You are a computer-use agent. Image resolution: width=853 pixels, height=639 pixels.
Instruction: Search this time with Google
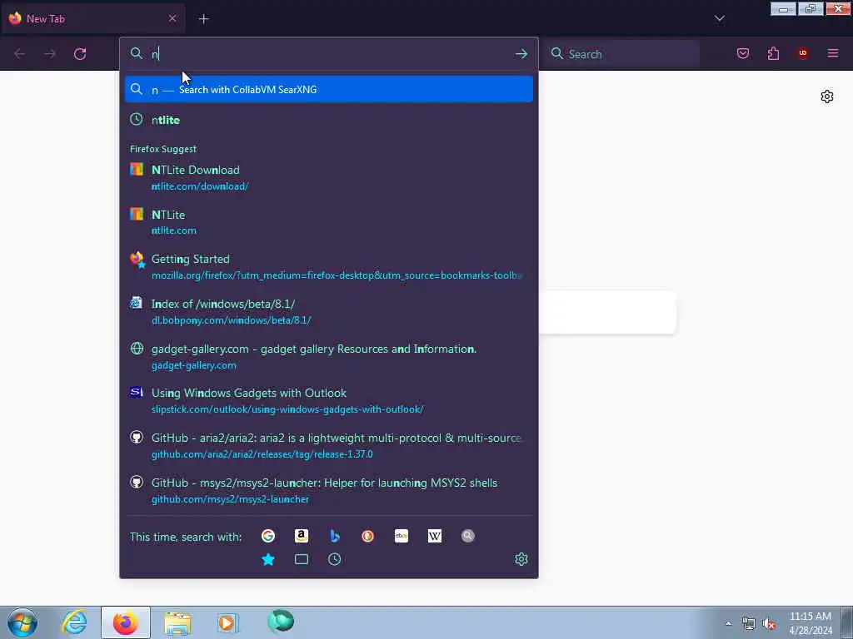[268, 537]
